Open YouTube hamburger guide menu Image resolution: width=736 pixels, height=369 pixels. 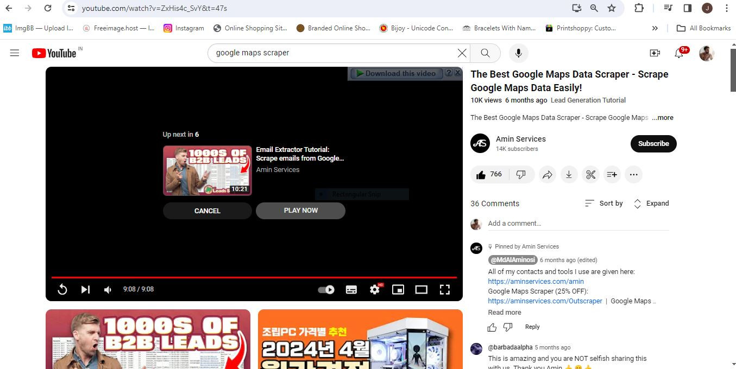(15, 53)
